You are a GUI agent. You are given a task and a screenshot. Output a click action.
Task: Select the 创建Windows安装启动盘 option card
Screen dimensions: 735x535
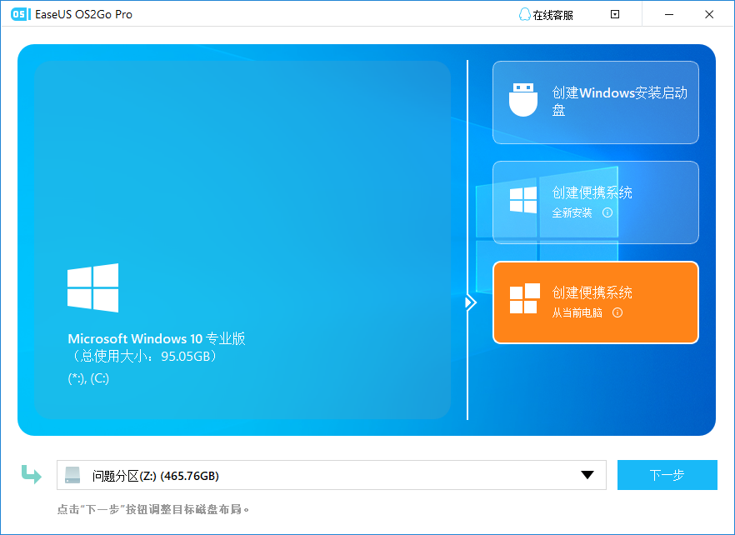[595, 102]
